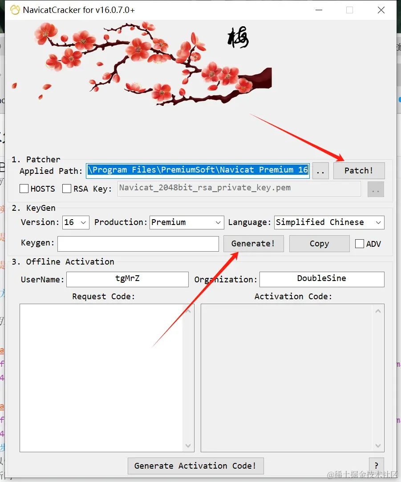Image resolution: width=401 pixels, height=482 pixels.
Task: Click the Keygen text field
Action: 138,244
